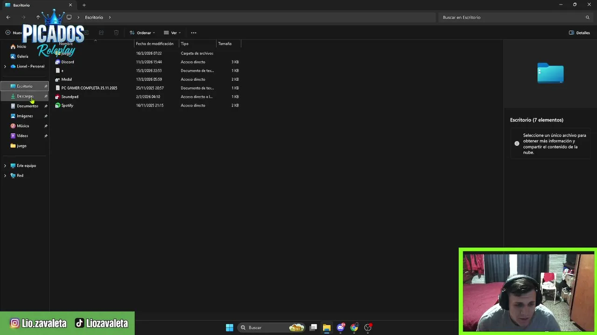Expand the Este equipo tree node

pos(5,166)
